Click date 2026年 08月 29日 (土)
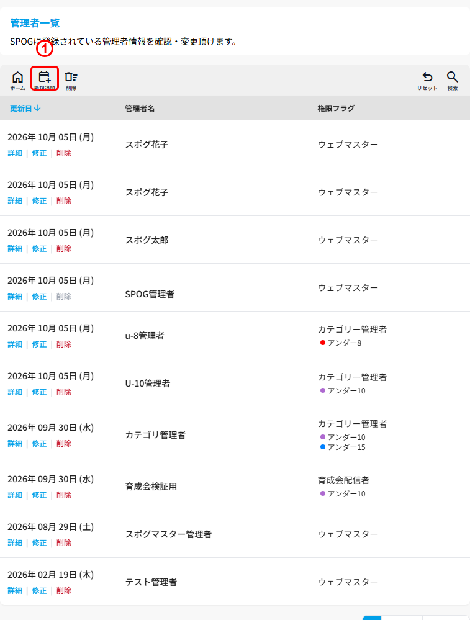The width and height of the screenshot is (470, 620). 51,527
